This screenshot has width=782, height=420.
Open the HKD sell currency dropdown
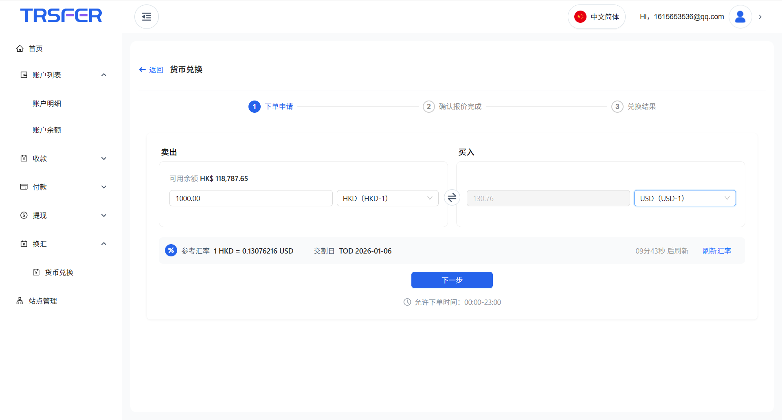coord(387,198)
